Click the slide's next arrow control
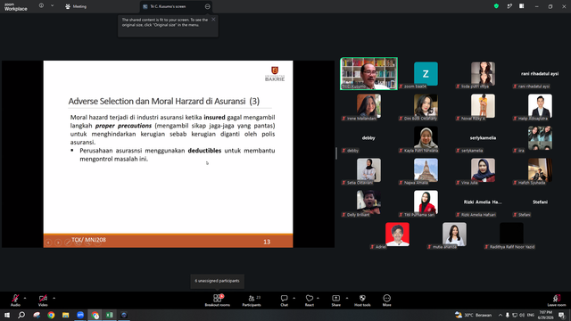Image resolution: width=571 pixels, height=321 pixels. tap(58, 243)
